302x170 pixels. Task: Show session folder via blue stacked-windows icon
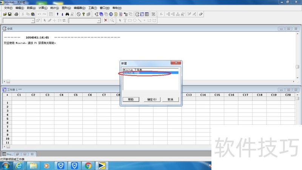point(101,14)
